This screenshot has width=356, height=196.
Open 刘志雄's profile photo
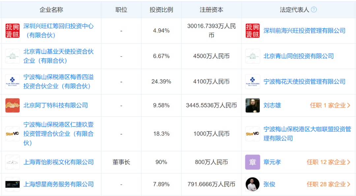(252, 105)
